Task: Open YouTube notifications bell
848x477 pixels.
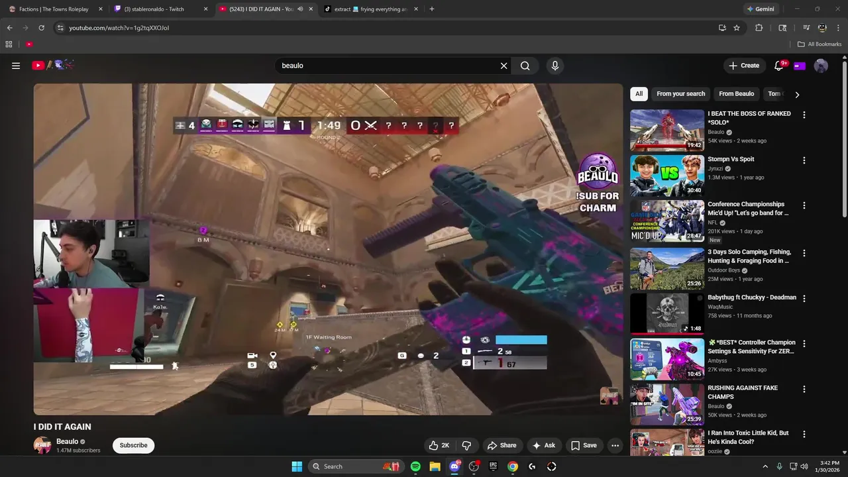Action: pyautogui.click(x=779, y=66)
